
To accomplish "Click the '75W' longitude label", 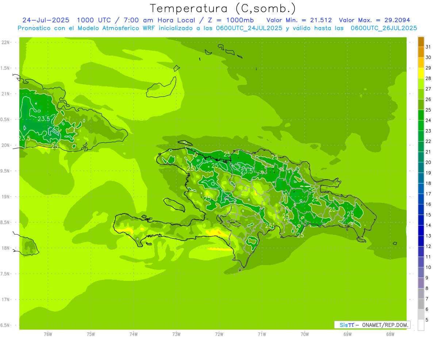I will click(91, 334).
